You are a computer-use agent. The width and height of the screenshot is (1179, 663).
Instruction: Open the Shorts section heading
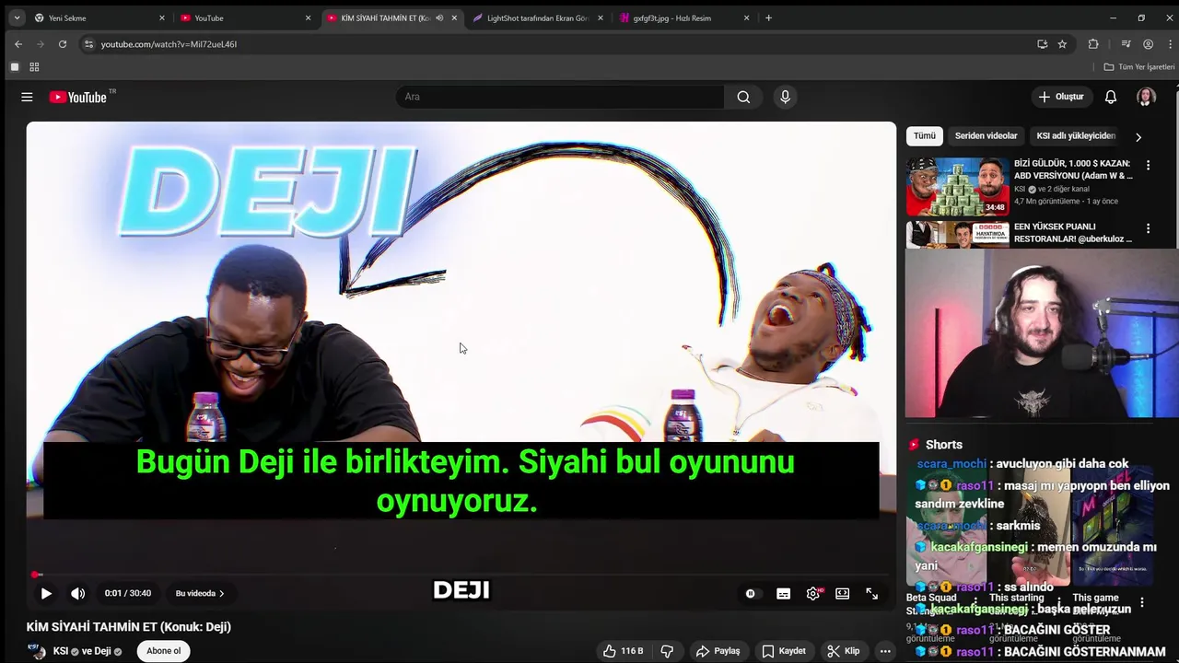(x=944, y=445)
